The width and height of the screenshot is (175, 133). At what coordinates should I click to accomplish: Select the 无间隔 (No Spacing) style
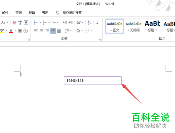pos(133,26)
